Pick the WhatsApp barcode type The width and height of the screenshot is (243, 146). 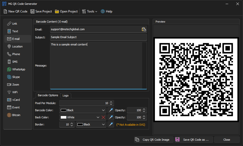pyautogui.click(x=18, y=69)
